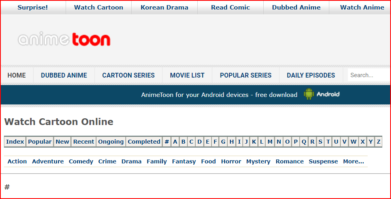Filter cartoons by letter I
The width and height of the screenshot is (391, 199).
(239, 142)
